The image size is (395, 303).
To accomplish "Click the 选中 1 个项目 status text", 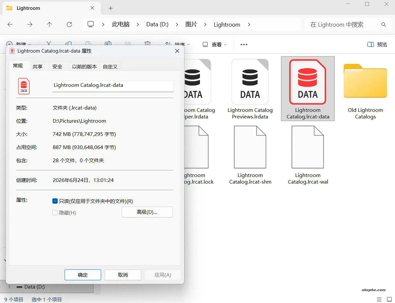I will (46, 299).
